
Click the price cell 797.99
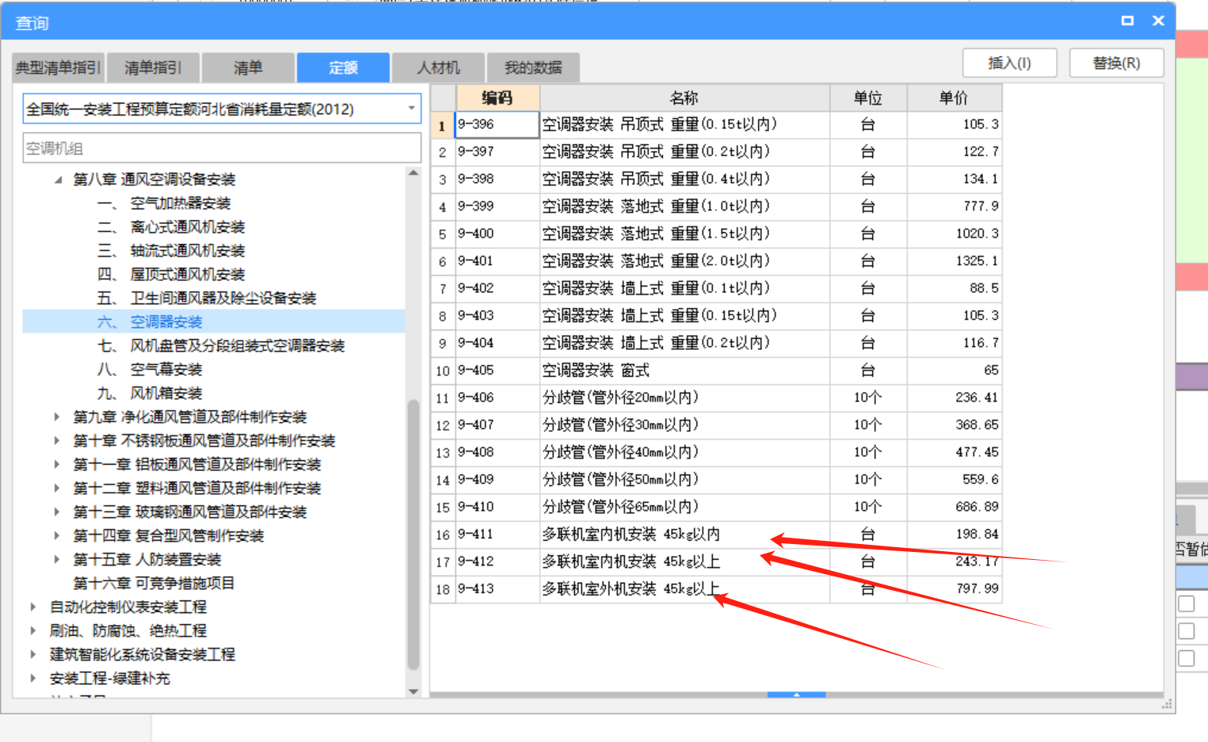click(954, 589)
